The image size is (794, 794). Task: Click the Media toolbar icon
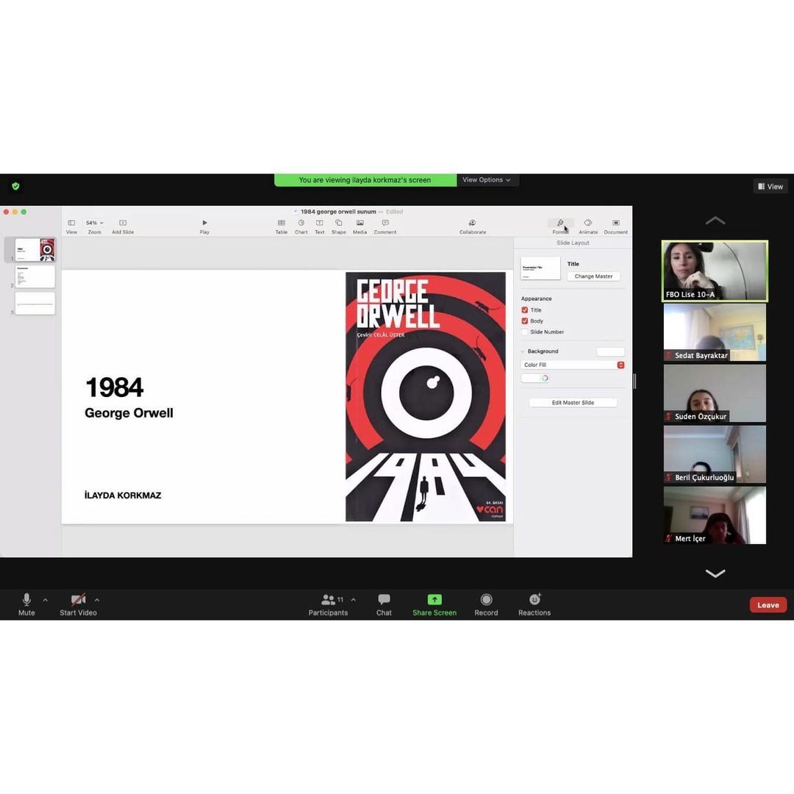click(360, 223)
